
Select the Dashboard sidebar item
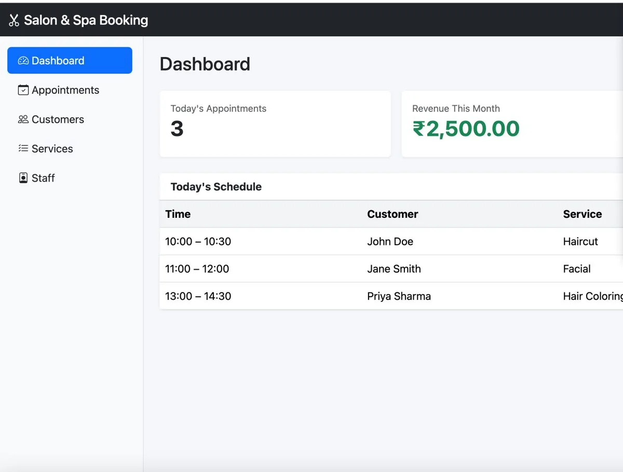[x=70, y=61]
